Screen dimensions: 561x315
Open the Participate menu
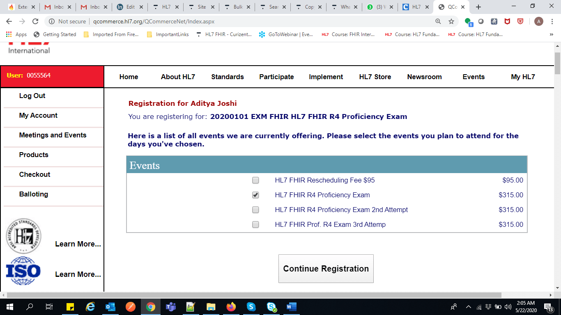[x=276, y=77]
